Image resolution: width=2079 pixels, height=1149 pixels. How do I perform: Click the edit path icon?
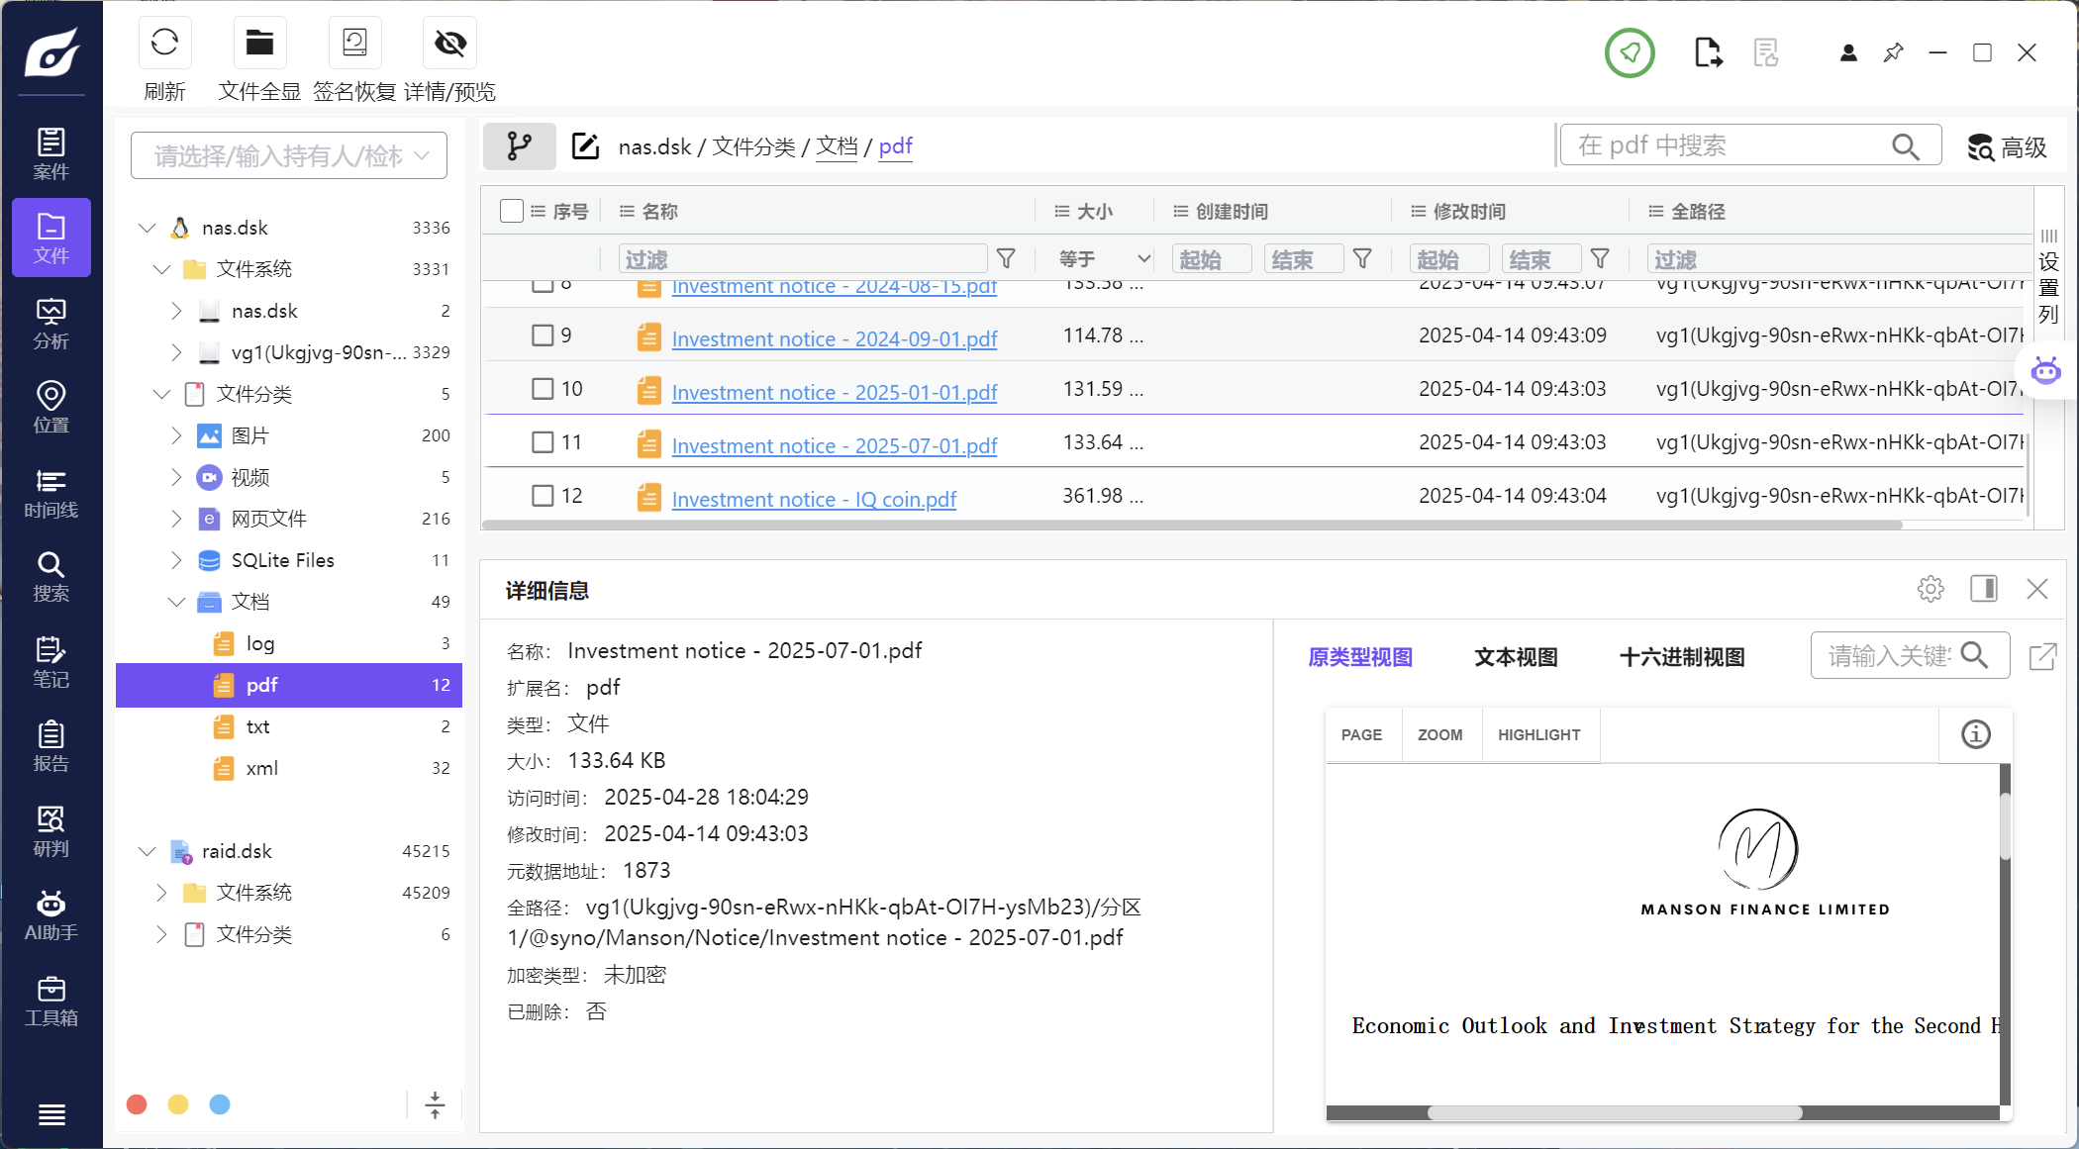pyautogui.click(x=585, y=146)
